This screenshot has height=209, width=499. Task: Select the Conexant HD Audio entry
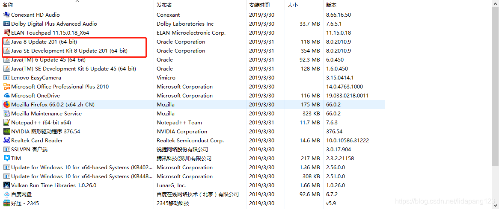coord(36,15)
